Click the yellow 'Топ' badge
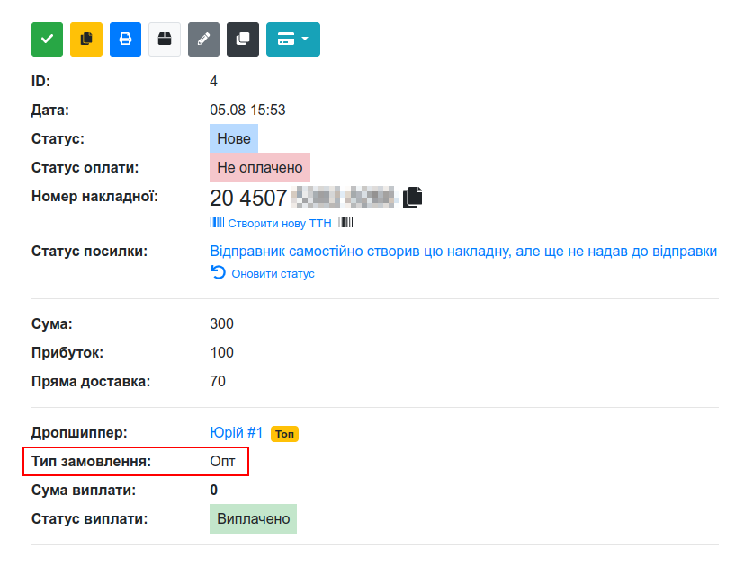735x575 pixels. 284,434
